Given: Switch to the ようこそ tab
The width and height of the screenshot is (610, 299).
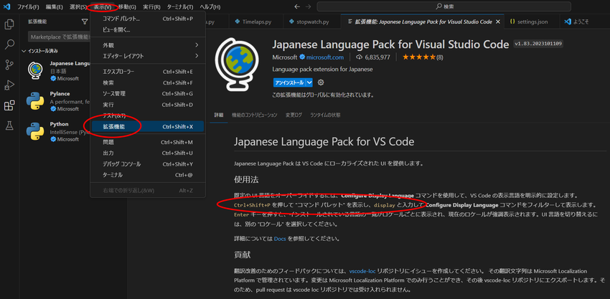Looking at the screenshot, I should click(x=582, y=22).
